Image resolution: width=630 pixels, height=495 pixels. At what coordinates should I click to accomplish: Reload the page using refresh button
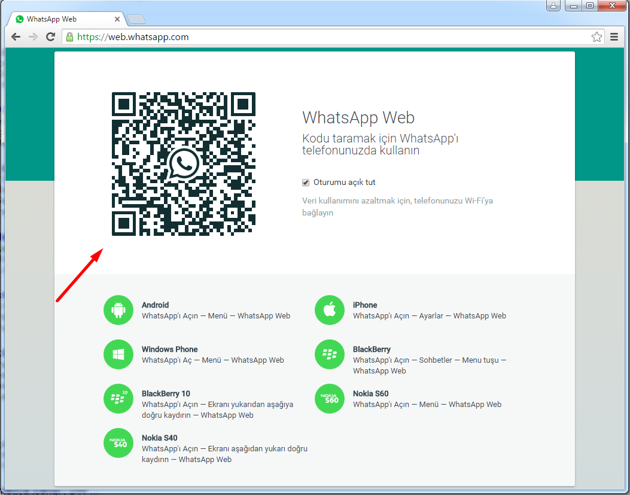(x=51, y=37)
